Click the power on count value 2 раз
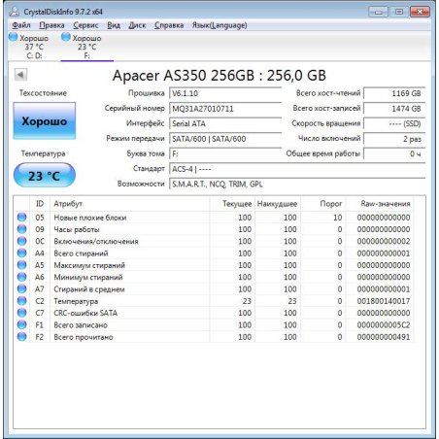 coord(394,139)
